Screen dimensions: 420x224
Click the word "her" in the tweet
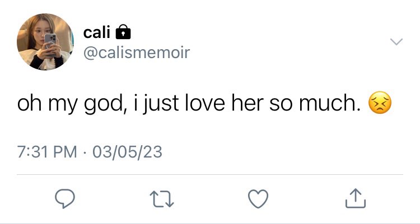pyautogui.click(x=248, y=103)
